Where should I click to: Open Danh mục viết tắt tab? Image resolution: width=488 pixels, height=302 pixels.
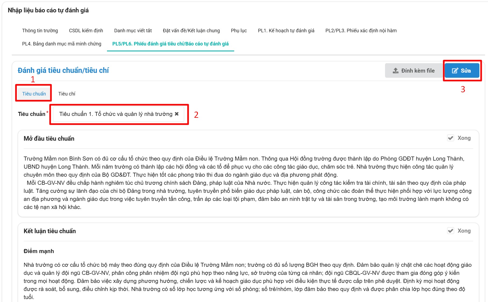coord(133,31)
